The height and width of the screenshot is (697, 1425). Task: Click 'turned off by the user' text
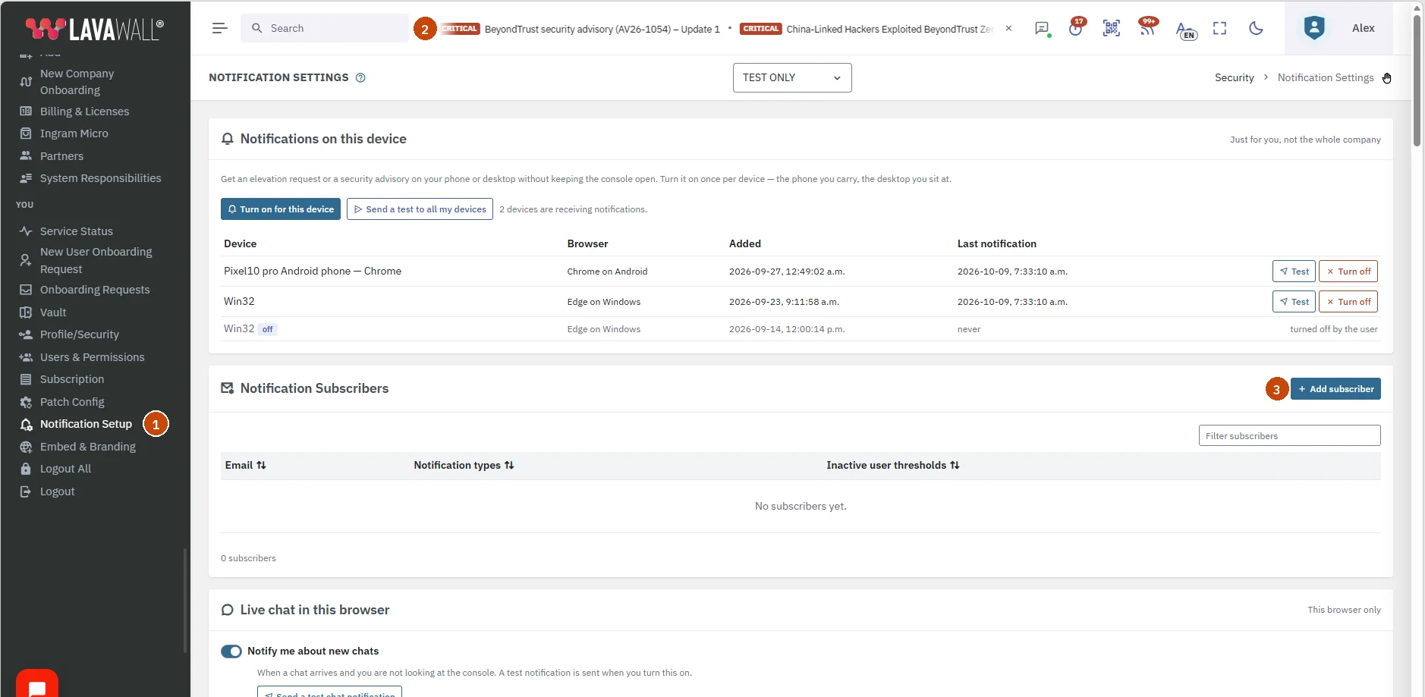1333,329
